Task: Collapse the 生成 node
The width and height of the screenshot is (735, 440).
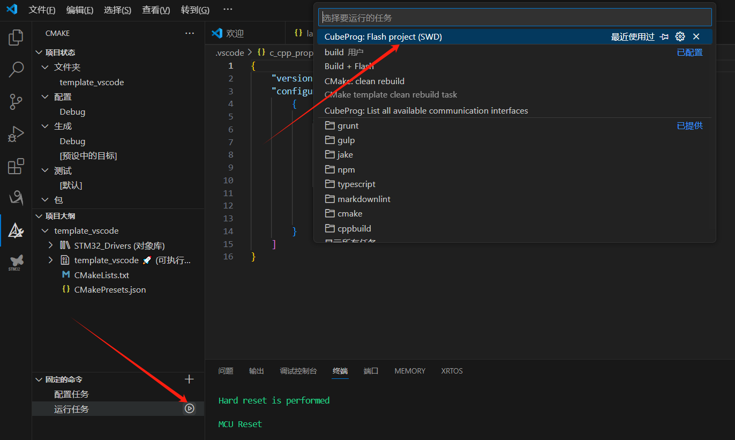Action: 46,126
